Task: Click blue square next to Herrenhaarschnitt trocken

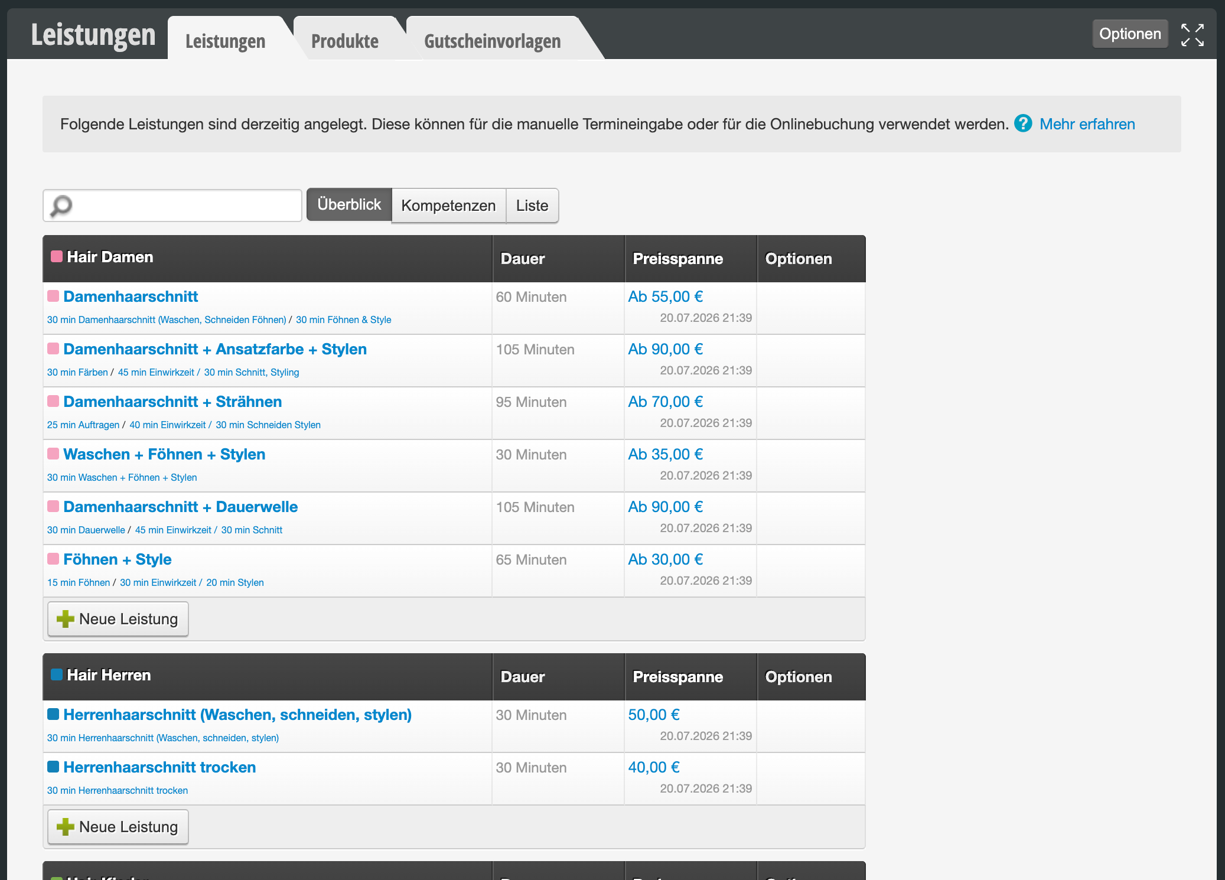Action: click(x=53, y=767)
